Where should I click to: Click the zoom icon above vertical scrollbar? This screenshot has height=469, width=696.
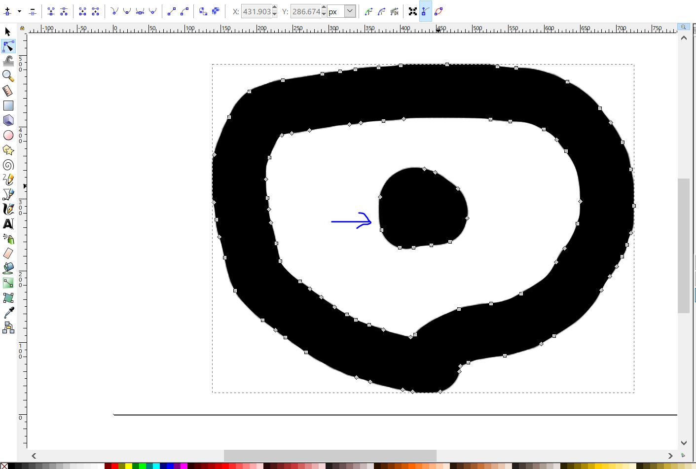(683, 27)
